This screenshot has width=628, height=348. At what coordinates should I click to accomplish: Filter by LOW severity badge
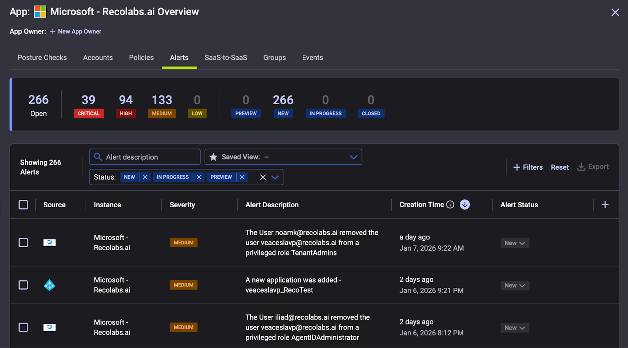point(197,113)
